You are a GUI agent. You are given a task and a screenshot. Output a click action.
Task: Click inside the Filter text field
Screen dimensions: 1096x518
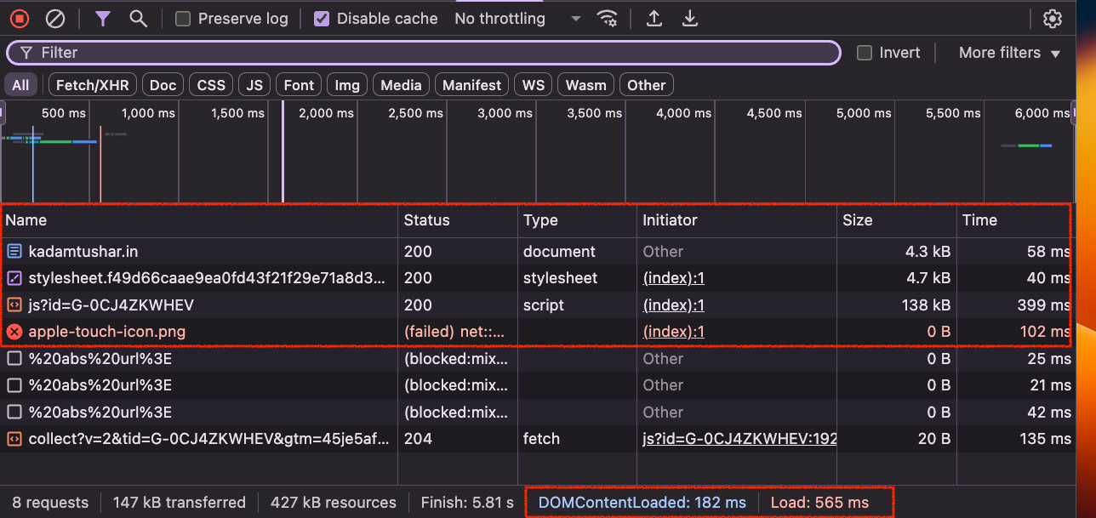[425, 53]
